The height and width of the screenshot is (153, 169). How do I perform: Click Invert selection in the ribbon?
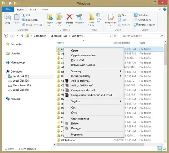(x=145, y=25)
